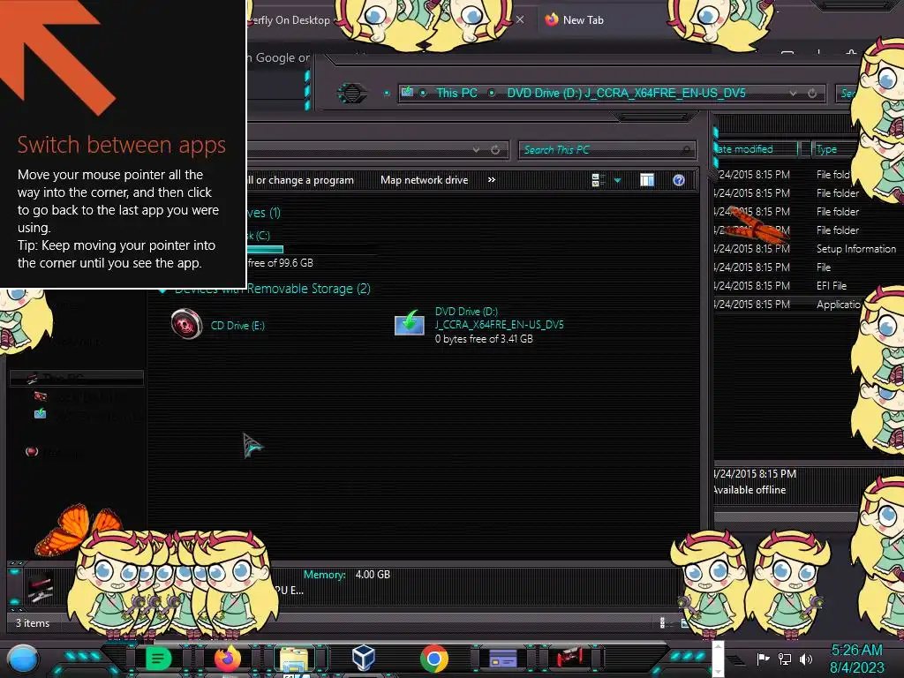Collapse Devices with Removable Storage group
This screenshot has width=904, height=678.
click(162, 290)
